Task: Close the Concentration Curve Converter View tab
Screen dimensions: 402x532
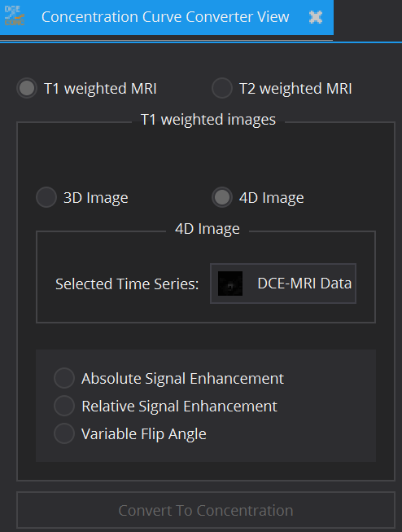Action: coord(316,17)
